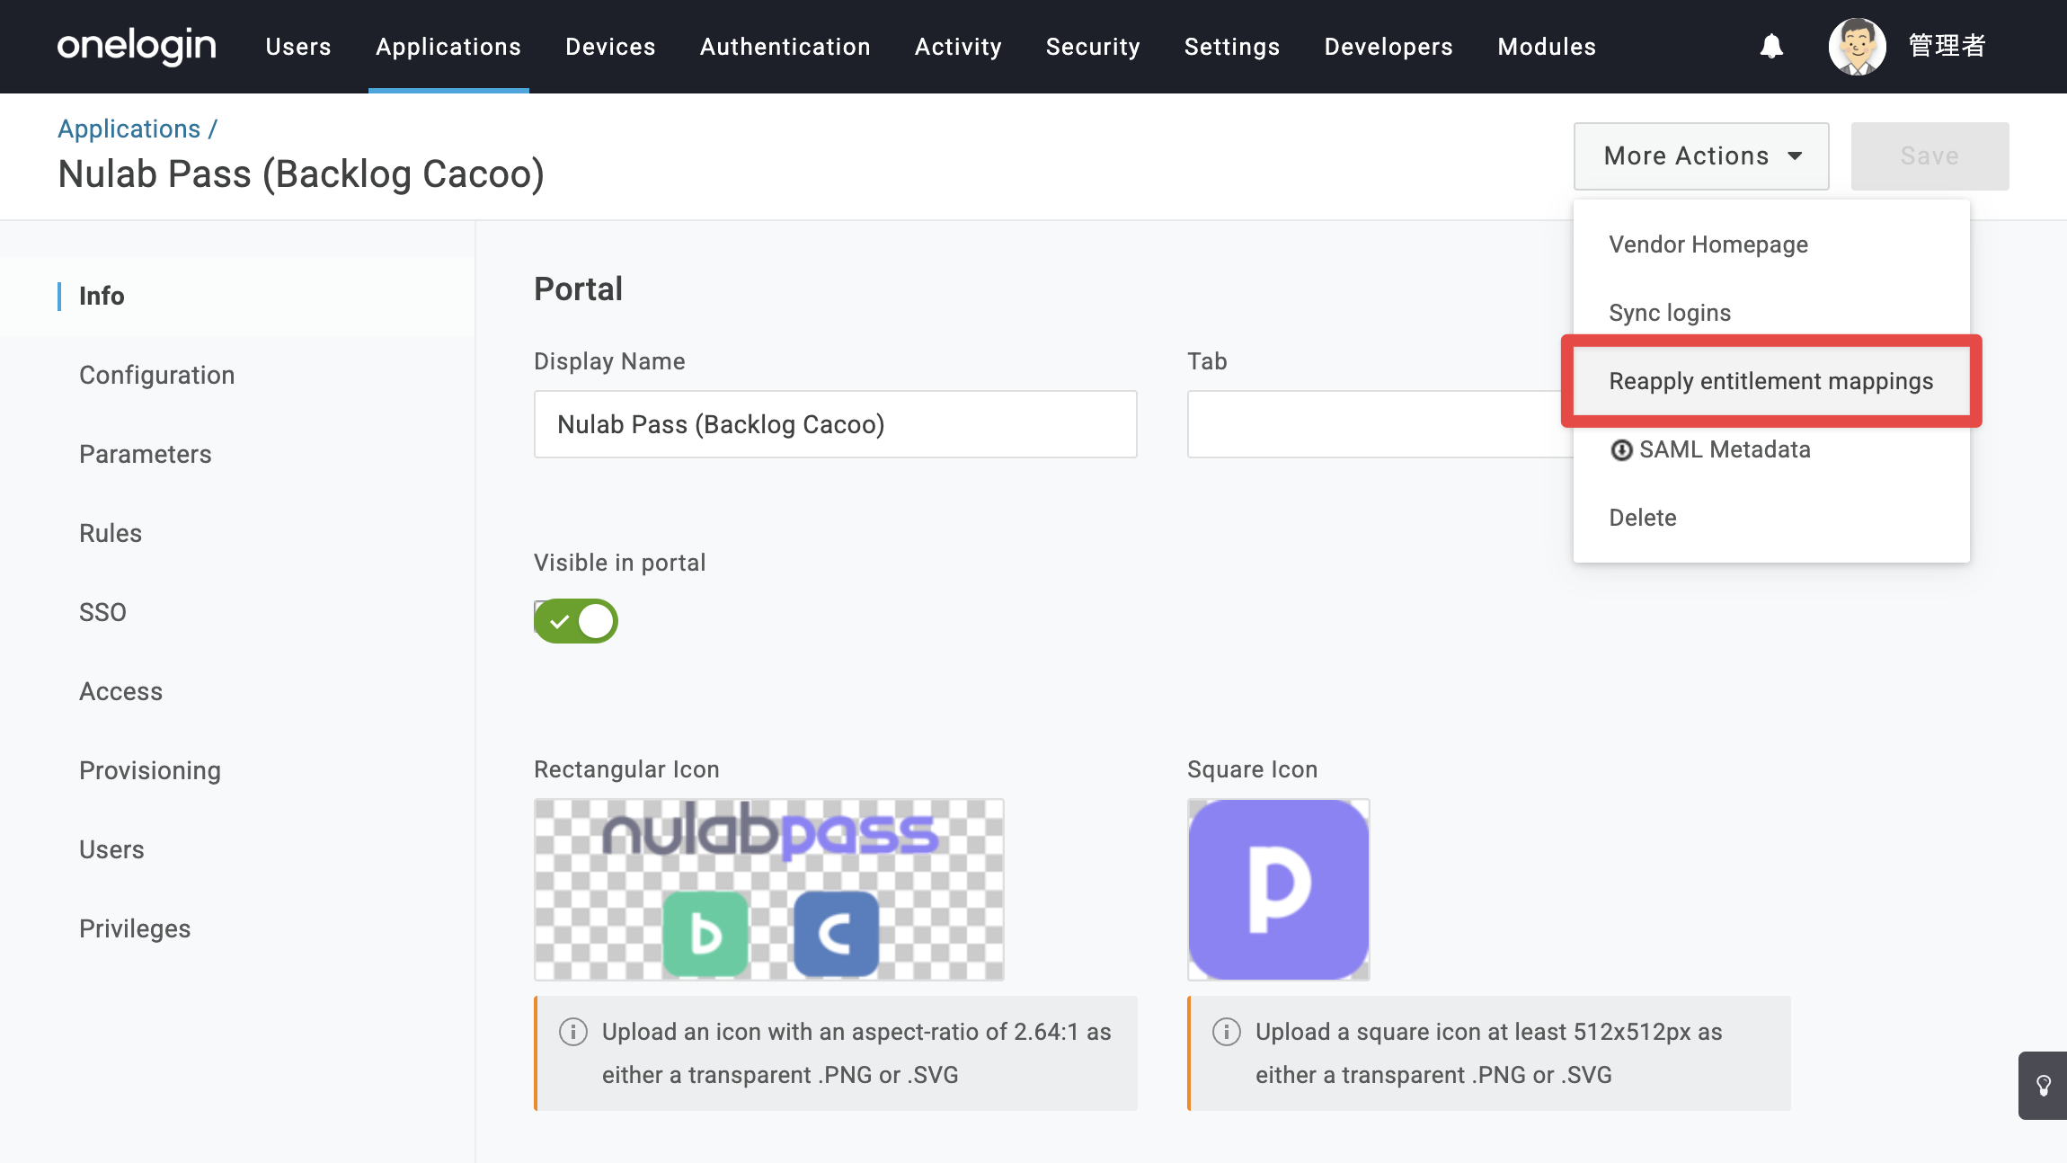Open the Settings menu
This screenshot has height=1163, width=2067.
tap(1232, 47)
